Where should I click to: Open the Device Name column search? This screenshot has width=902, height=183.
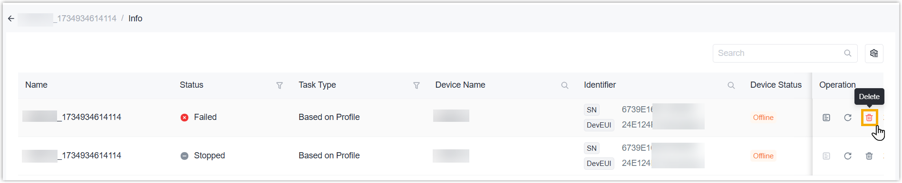(x=565, y=85)
